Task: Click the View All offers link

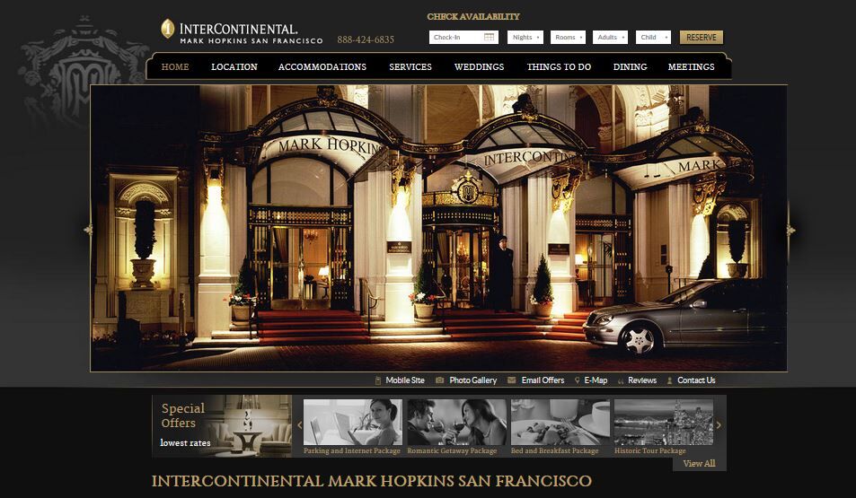Action: (699, 463)
